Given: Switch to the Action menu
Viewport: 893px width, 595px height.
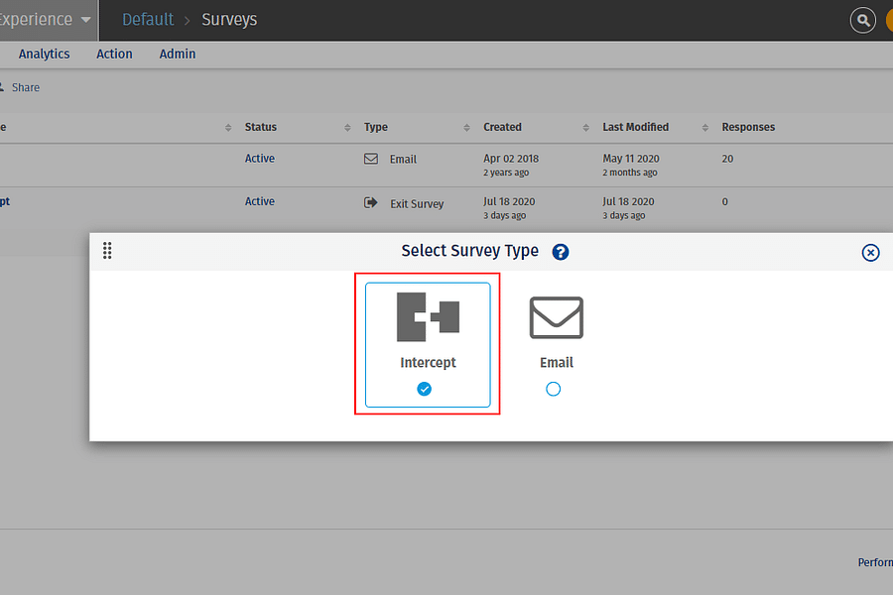Looking at the screenshot, I should click(x=114, y=54).
